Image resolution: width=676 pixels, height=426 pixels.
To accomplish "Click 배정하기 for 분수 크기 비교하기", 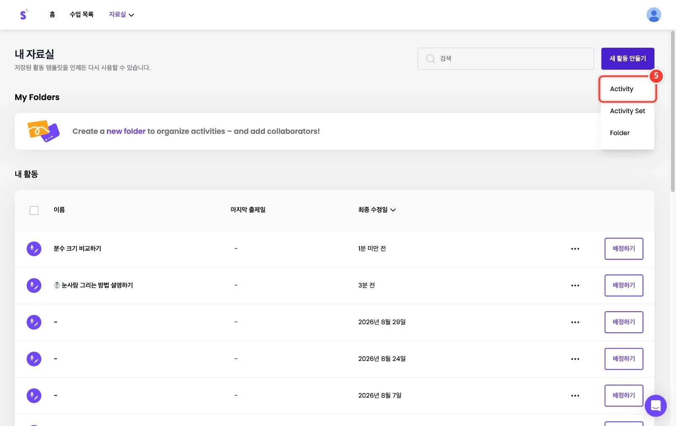I will point(624,249).
